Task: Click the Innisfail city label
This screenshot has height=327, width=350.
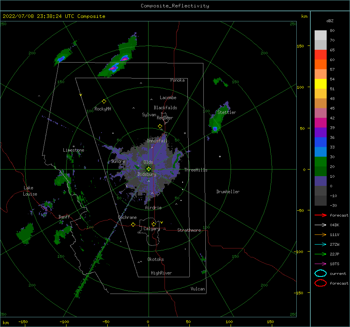Action: pyautogui.click(x=157, y=141)
